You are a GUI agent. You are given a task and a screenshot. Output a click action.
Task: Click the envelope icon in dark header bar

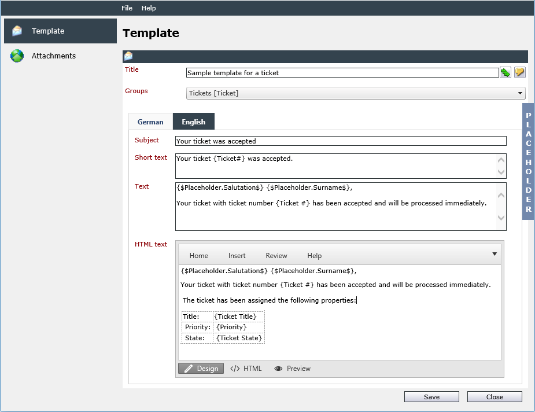[x=128, y=56]
